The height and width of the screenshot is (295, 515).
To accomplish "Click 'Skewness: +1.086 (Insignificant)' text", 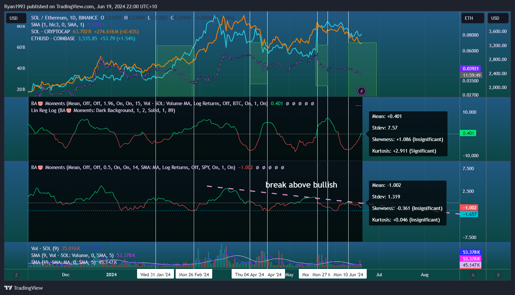I will (x=408, y=139).
